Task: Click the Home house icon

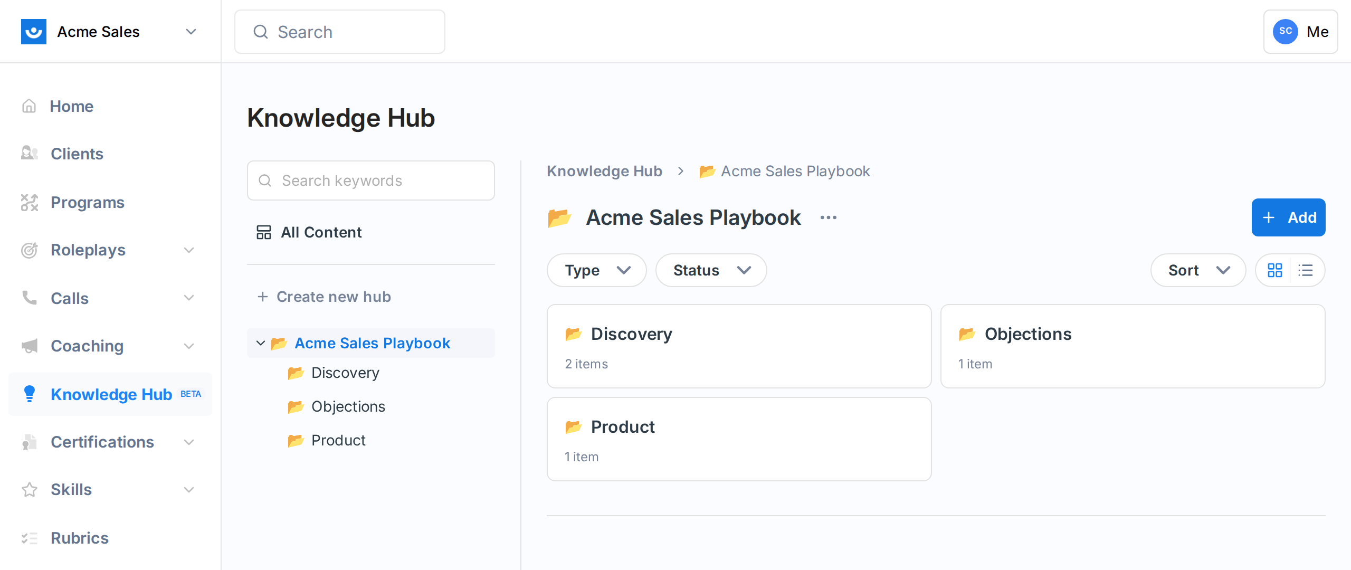Action: (29, 106)
